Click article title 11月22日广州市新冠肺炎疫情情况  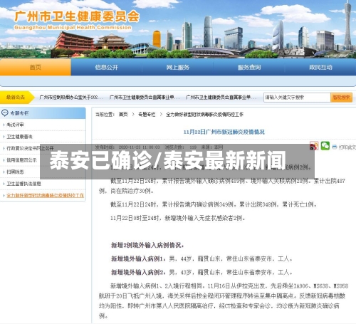click(x=224, y=132)
